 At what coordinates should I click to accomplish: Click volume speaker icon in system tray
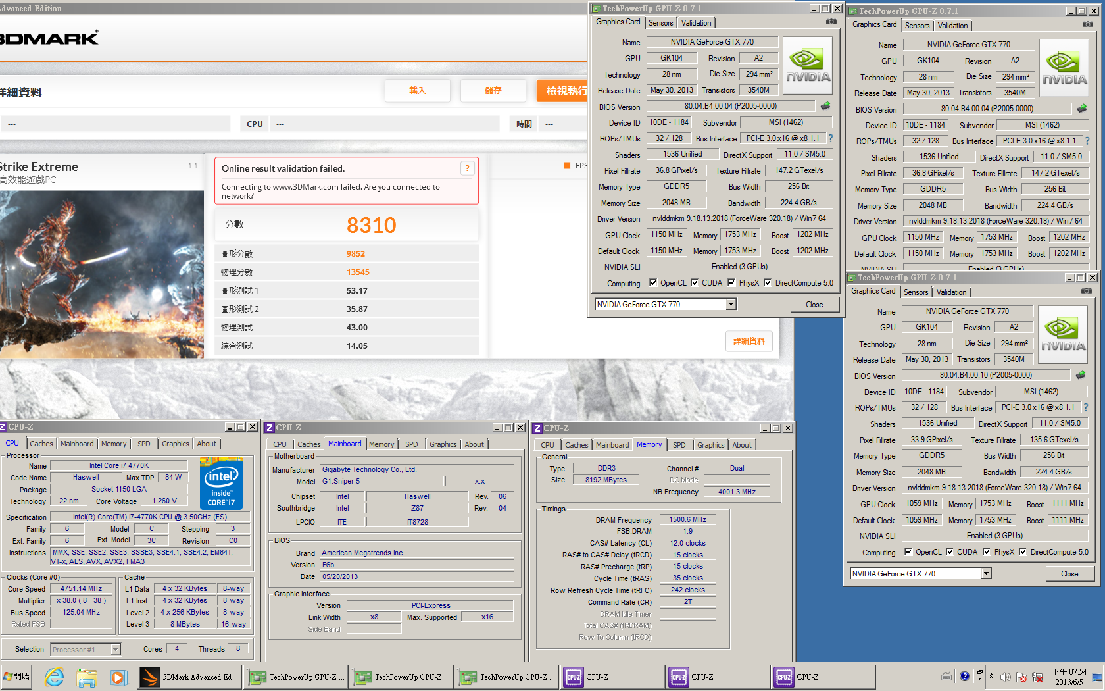pyautogui.click(x=1005, y=677)
